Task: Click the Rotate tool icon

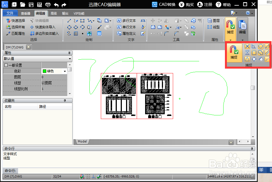Action: pos(160,21)
